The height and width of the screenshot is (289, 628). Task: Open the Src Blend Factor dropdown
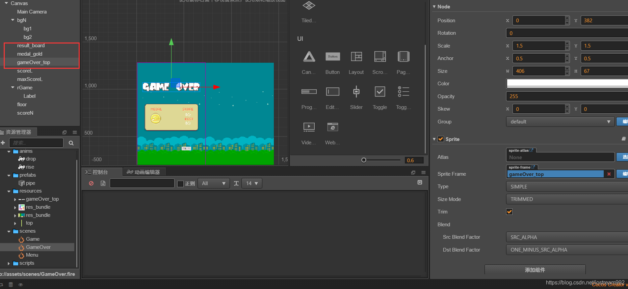567,237
